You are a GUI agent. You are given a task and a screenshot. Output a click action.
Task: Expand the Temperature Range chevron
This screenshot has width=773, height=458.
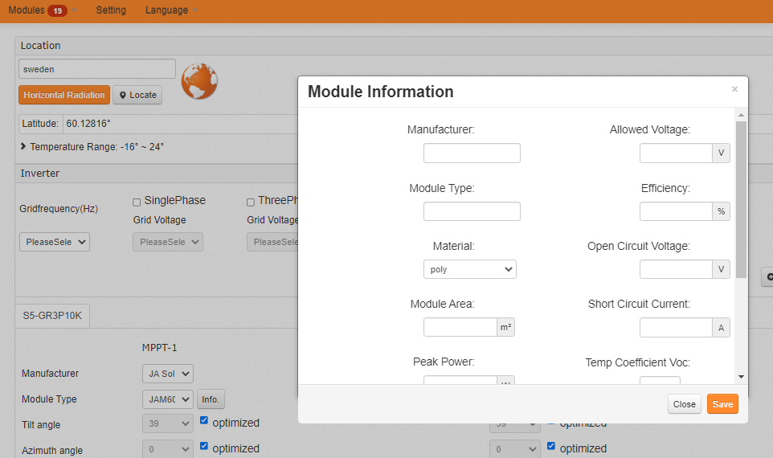pyautogui.click(x=23, y=146)
